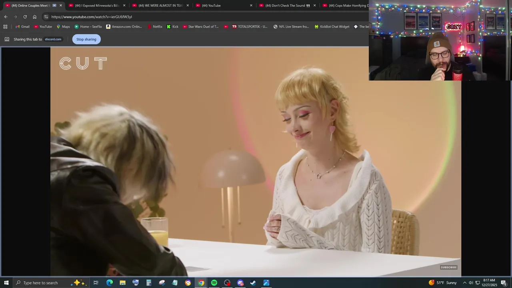The image size is (512, 288).
Task: Open the NFL Live Stream bookmark
Action: (291, 27)
